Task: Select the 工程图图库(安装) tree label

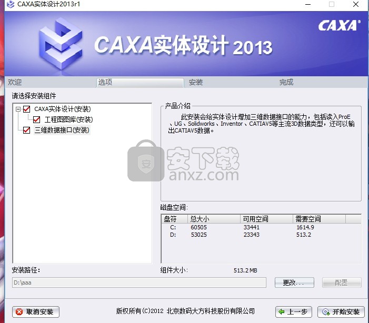Action: coord(69,119)
